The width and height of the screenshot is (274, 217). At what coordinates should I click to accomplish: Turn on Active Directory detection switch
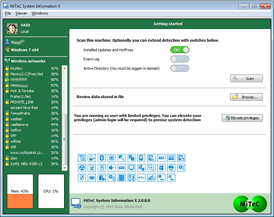pos(180,68)
